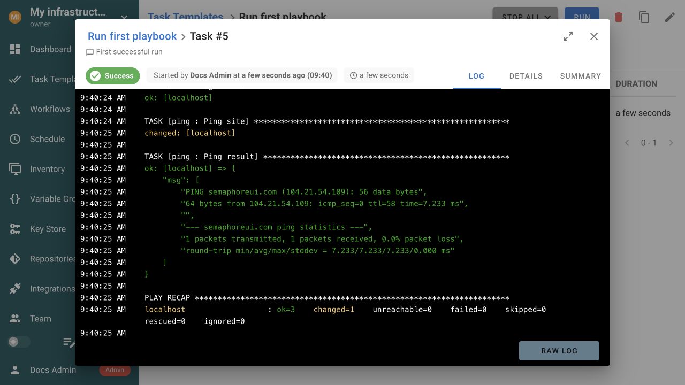This screenshot has width=685, height=385.
Task: Click the 'round-trip min/avg/max/stddev' log line
Action: 318,251
